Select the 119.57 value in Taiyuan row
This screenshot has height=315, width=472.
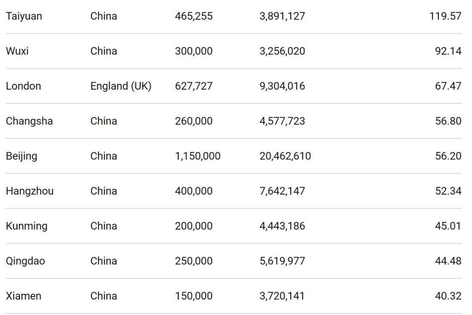[x=445, y=16]
